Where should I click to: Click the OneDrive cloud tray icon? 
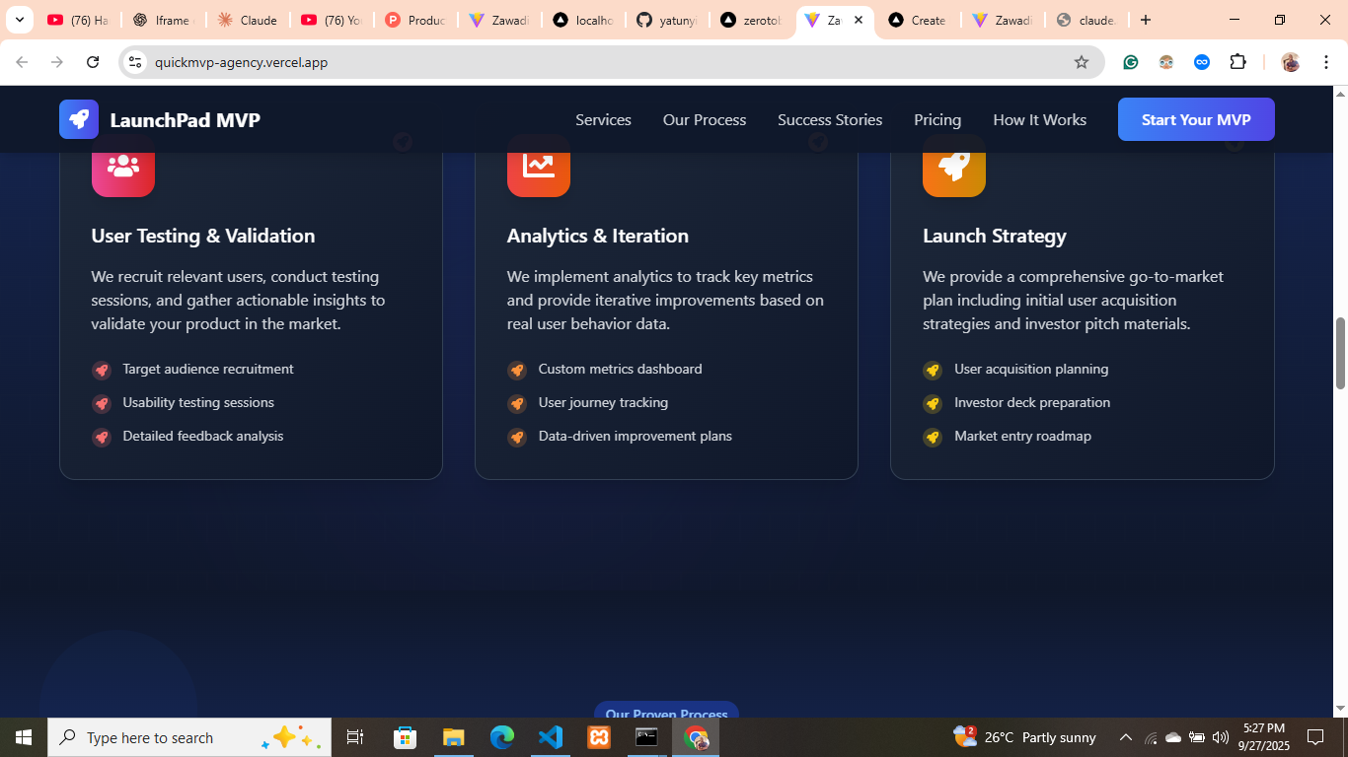tap(1173, 737)
